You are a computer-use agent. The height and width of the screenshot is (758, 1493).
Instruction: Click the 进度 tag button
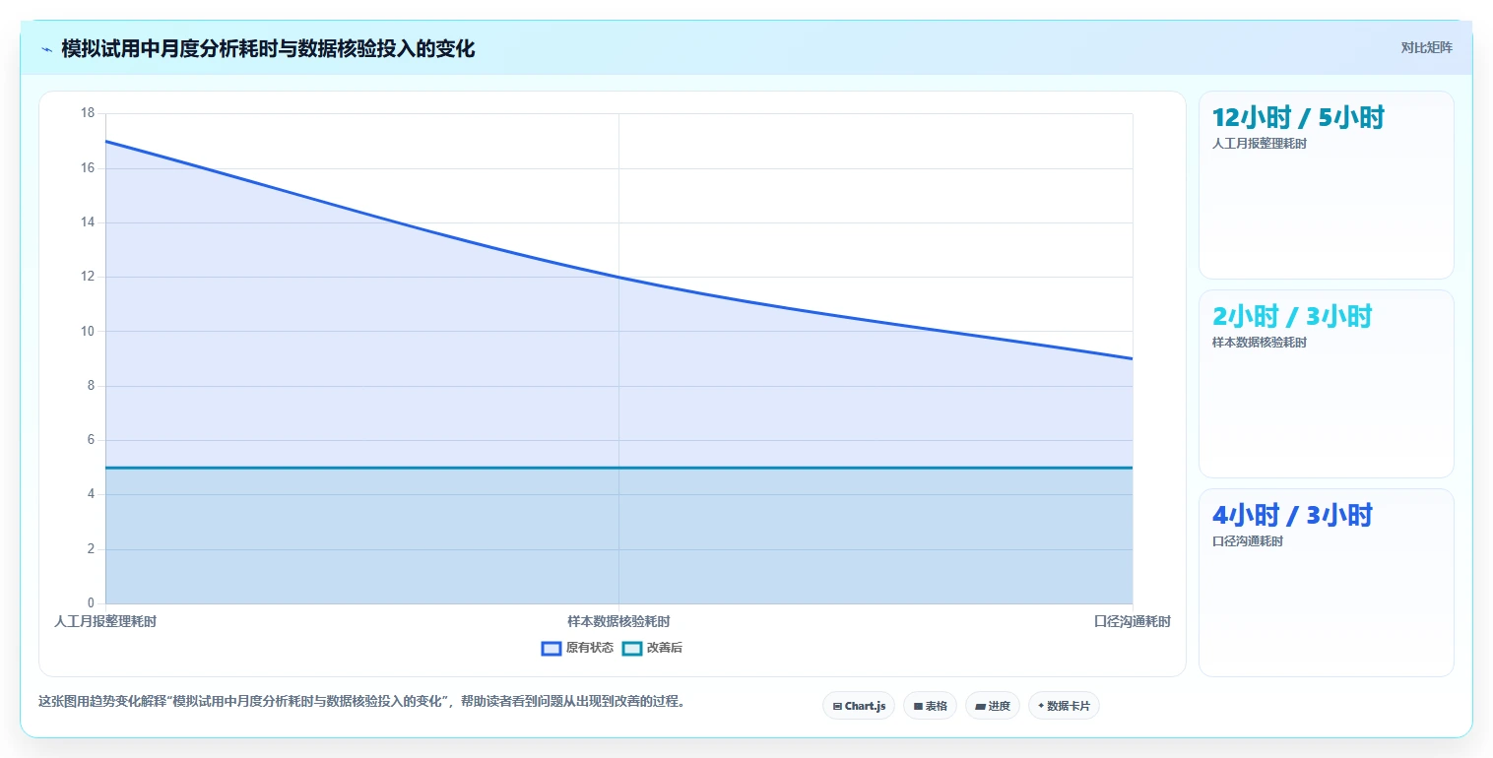click(993, 706)
